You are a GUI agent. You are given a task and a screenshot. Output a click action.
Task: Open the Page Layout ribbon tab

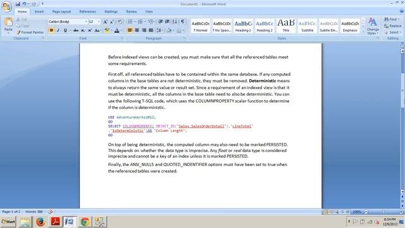[61, 11]
